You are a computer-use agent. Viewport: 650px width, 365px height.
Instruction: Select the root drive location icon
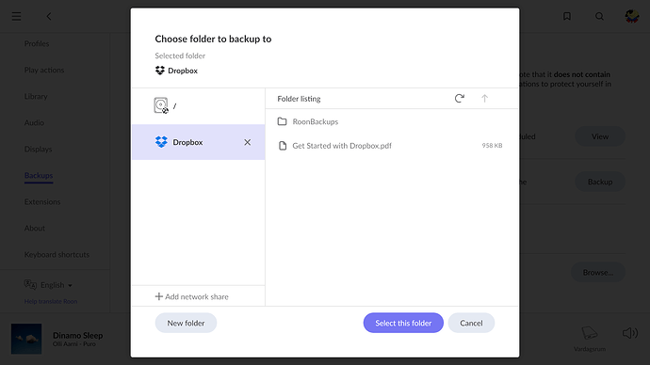pos(161,105)
